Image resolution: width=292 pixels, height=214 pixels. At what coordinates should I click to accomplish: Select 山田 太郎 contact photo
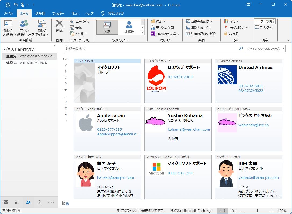pos(226,174)
